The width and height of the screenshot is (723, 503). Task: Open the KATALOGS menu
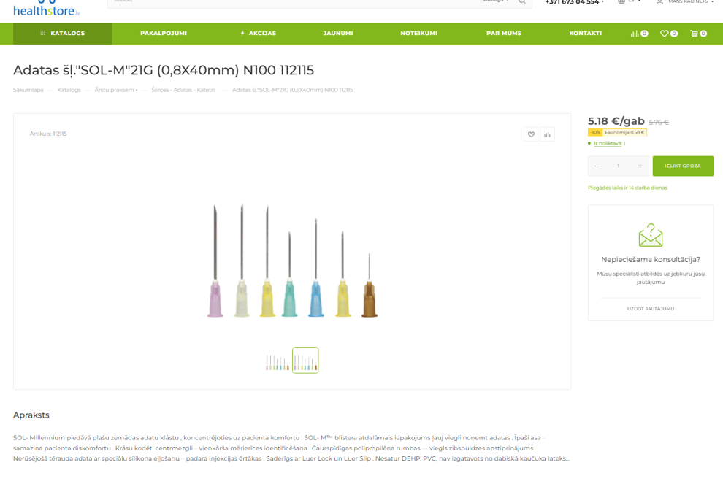(x=62, y=34)
